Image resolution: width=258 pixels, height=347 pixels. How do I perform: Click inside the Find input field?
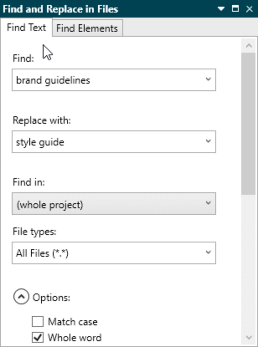click(x=105, y=79)
